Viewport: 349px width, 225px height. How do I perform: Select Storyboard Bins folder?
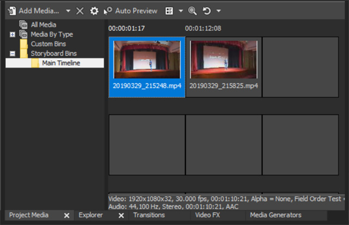53,53
